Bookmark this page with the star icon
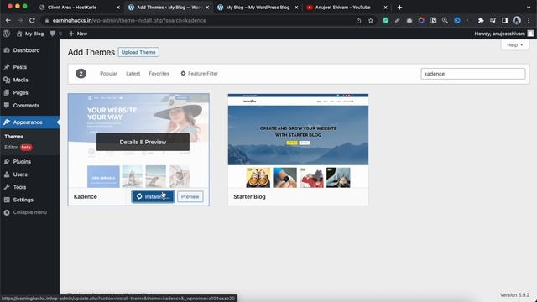Image resolution: width=537 pixels, height=302 pixels. pyautogui.click(x=371, y=20)
